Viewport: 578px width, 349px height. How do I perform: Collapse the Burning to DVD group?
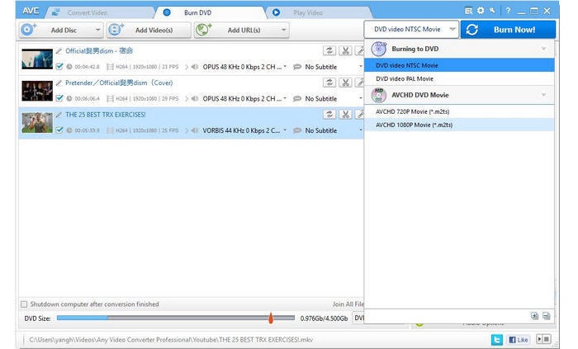coord(543,49)
